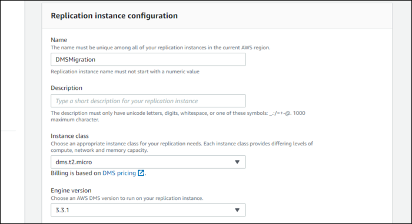Click the Name field label
Viewport: 412px width, 224px height.
pos(59,40)
